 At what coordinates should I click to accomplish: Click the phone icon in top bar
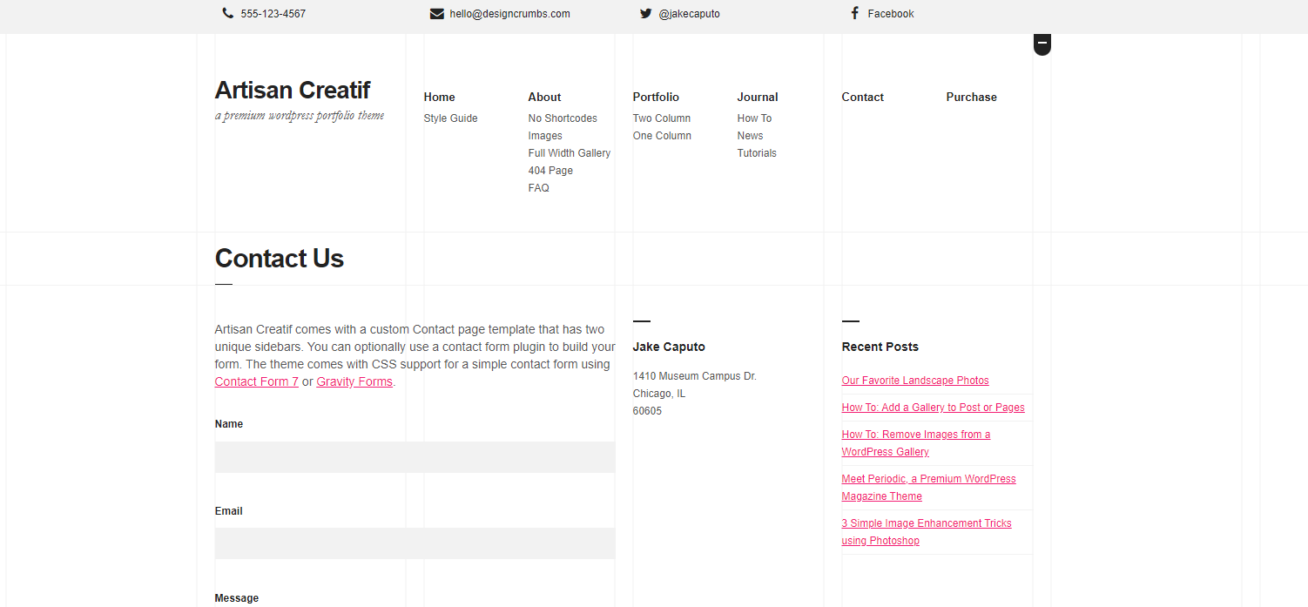(x=228, y=13)
